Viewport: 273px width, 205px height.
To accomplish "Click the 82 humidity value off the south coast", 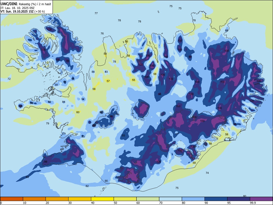I will pos(87,186).
